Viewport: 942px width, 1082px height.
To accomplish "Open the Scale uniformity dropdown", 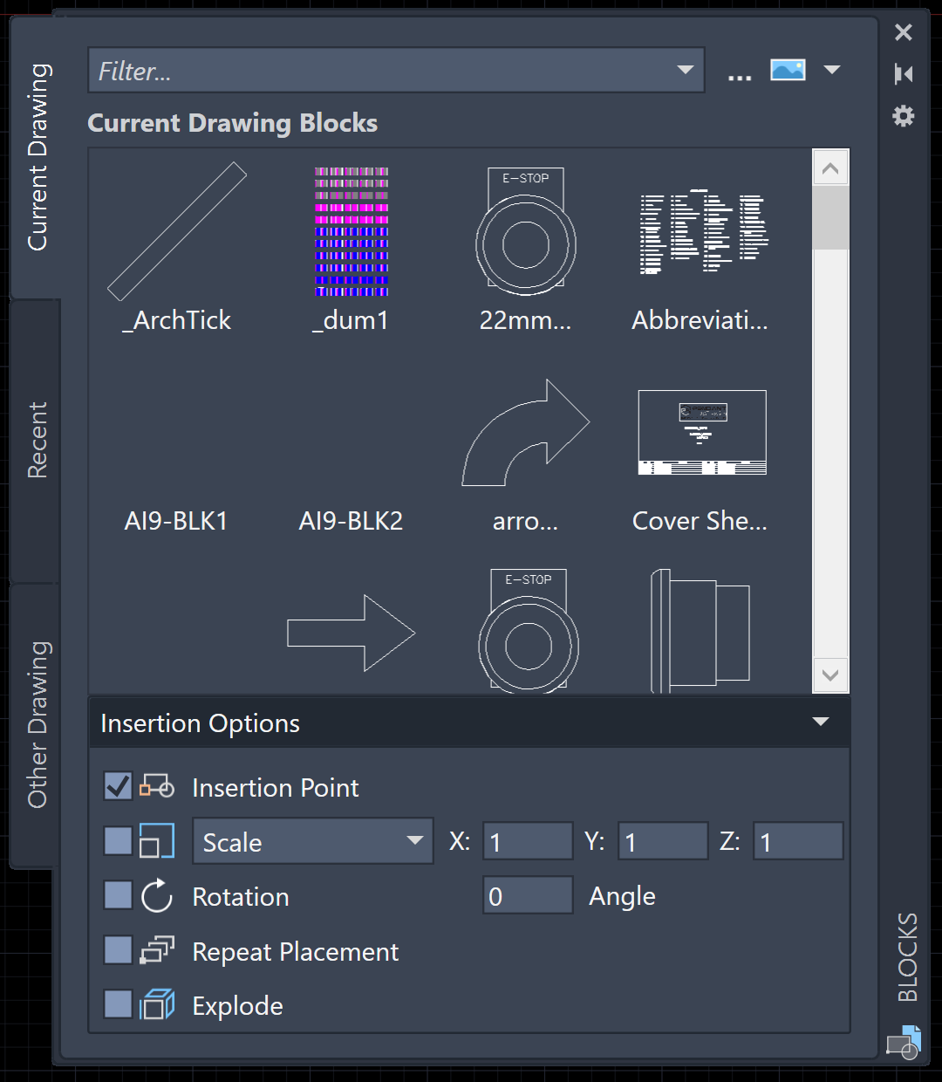I will (x=413, y=840).
